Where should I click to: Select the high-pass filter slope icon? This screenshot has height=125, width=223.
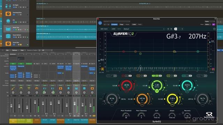(111, 76)
